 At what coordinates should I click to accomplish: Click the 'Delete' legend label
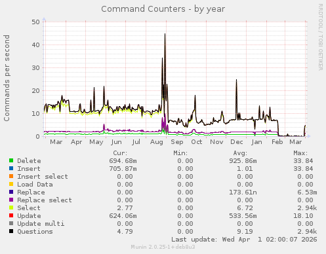pyautogui.click(x=29, y=161)
